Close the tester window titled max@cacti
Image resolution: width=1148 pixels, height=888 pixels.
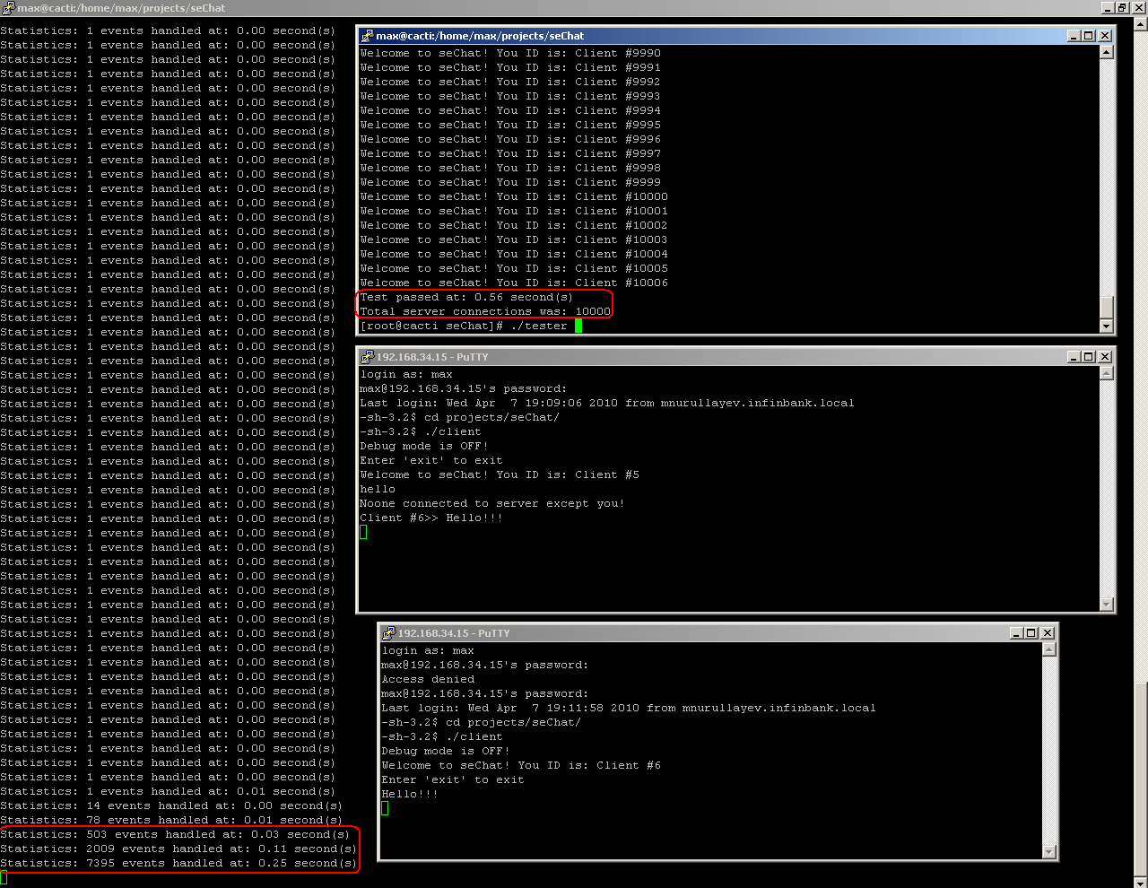tap(1105, 36)
